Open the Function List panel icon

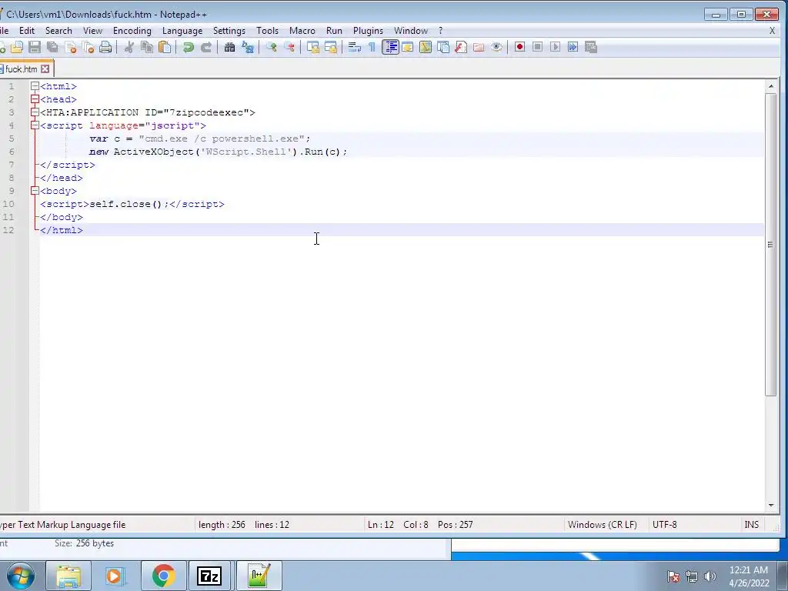coord(461,47)
